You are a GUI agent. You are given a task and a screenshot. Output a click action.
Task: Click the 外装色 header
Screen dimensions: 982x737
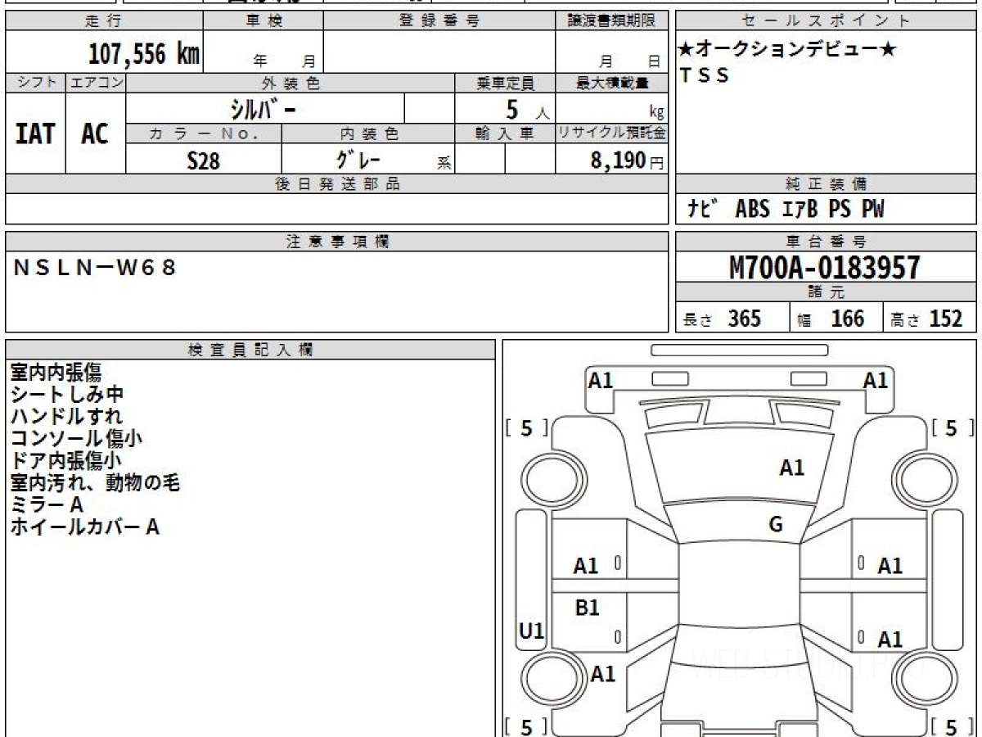pyautogui.click(x=291, y=83)
